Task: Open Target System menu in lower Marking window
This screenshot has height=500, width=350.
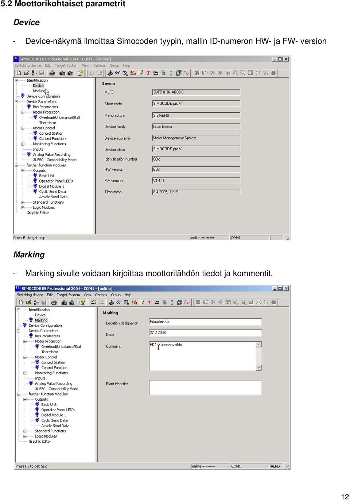Action: coord(68,295)
